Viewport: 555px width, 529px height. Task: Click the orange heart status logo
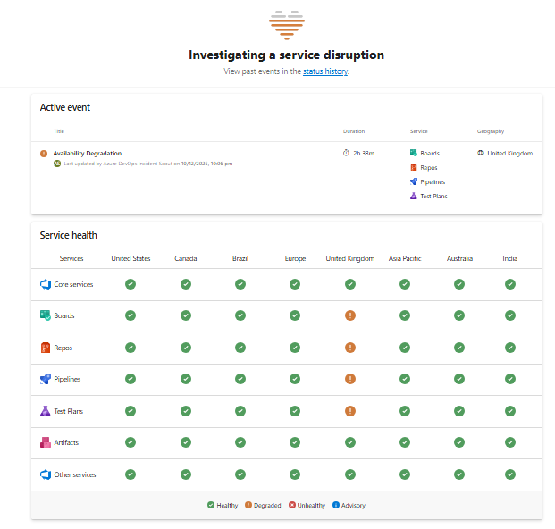point(287,25)
